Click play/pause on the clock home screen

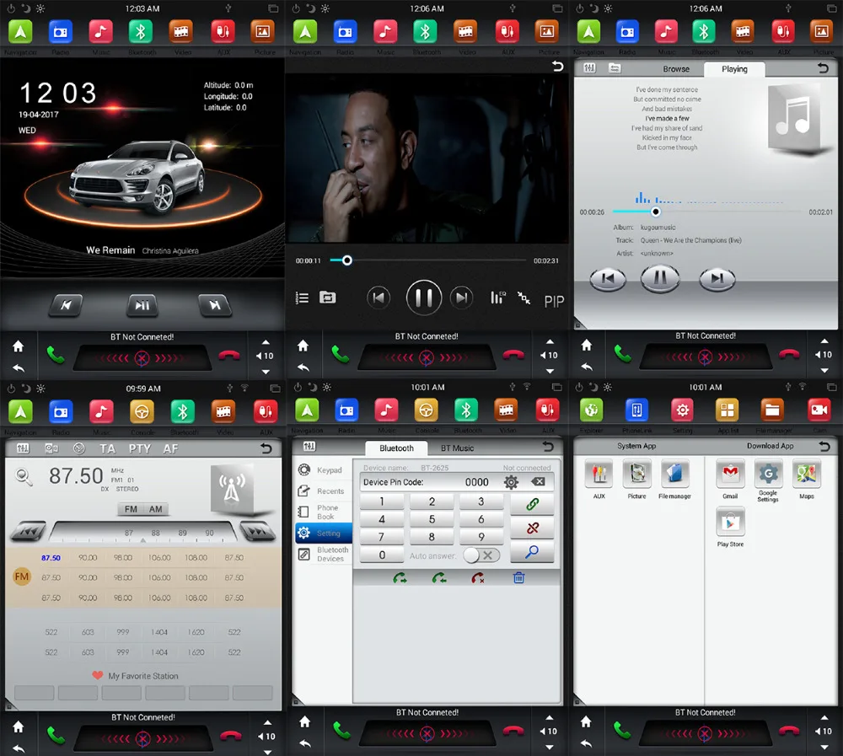click(142, 305)
